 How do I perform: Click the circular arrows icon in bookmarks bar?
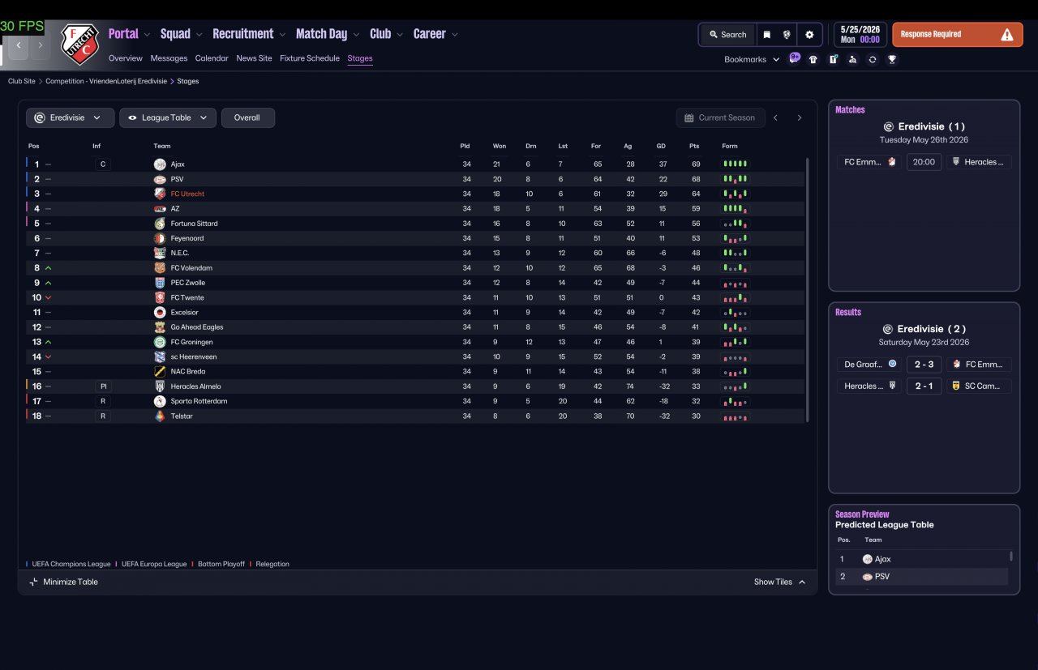(873, 59)
